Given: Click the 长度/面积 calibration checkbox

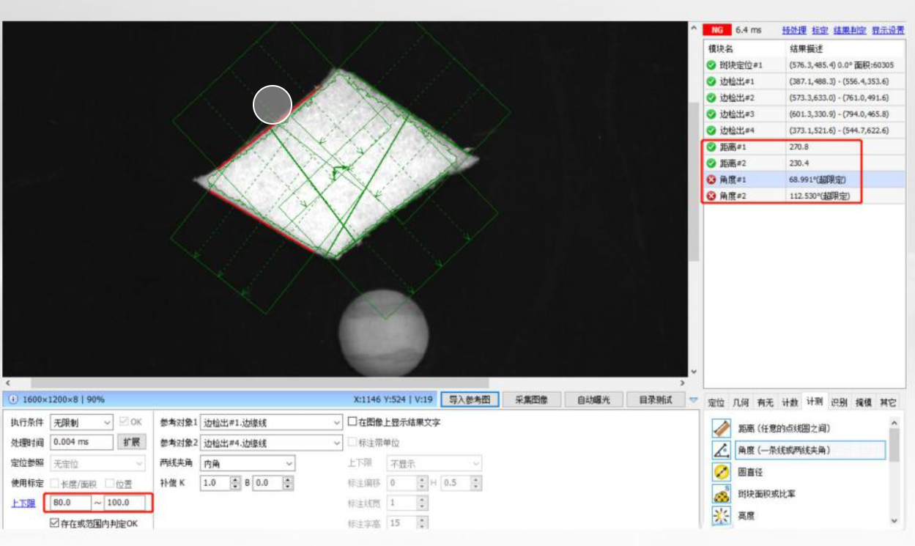Looking at the screenshot, I should [54, 483].
